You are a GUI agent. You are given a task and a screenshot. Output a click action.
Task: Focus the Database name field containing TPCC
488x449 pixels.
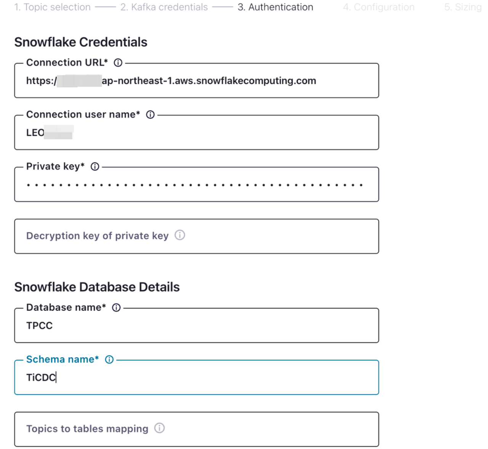pos(196,326)
